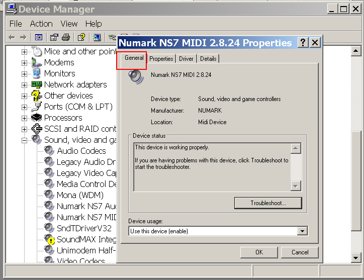Open the Properties toolbar icon
Viewport: 364px width, 280px height.
(x=54, y=37)
